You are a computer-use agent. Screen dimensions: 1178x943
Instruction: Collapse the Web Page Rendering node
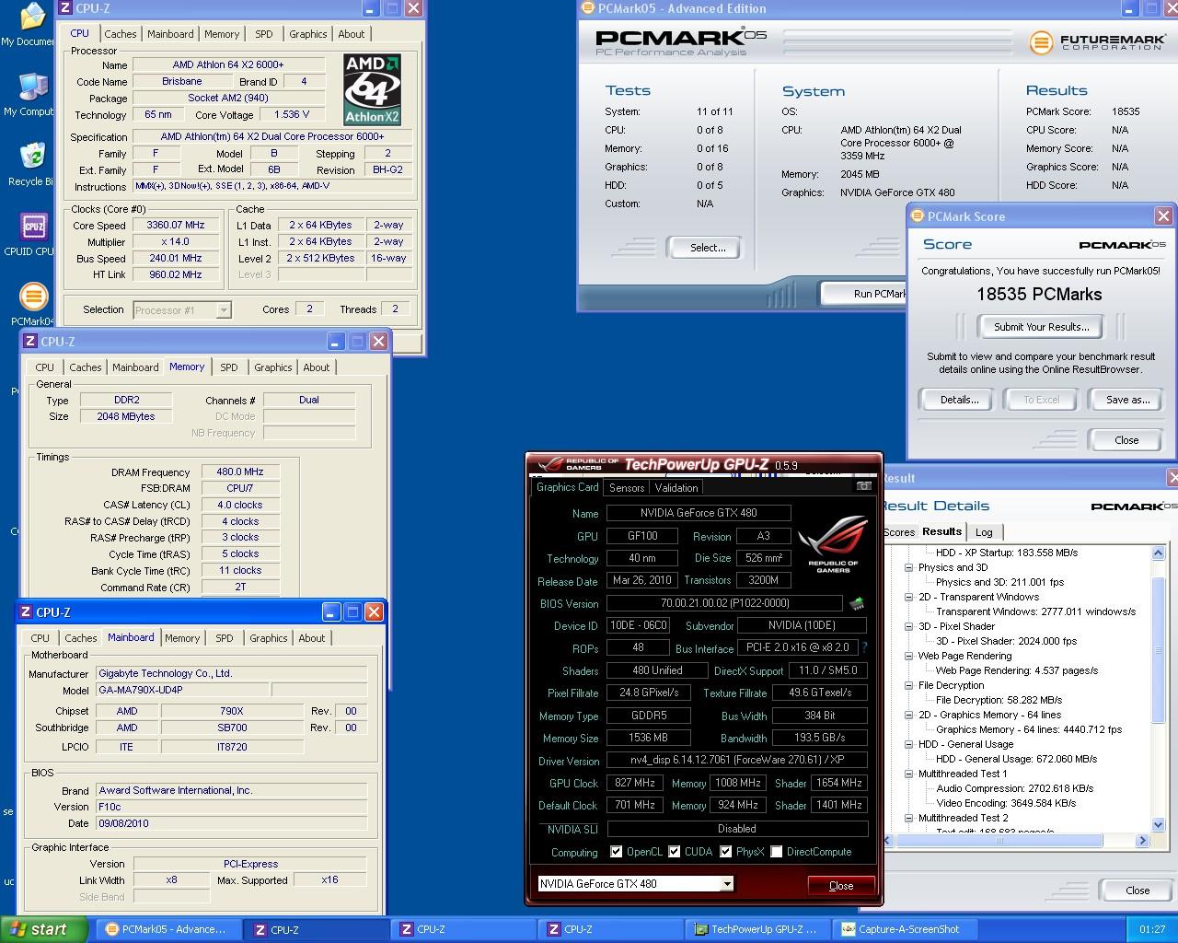pyautogui.click(x=909, y=656)
